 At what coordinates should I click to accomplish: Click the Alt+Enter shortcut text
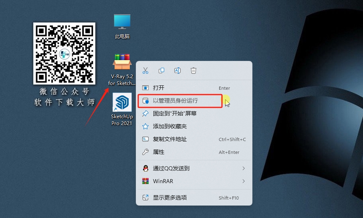tap(229, 152)
